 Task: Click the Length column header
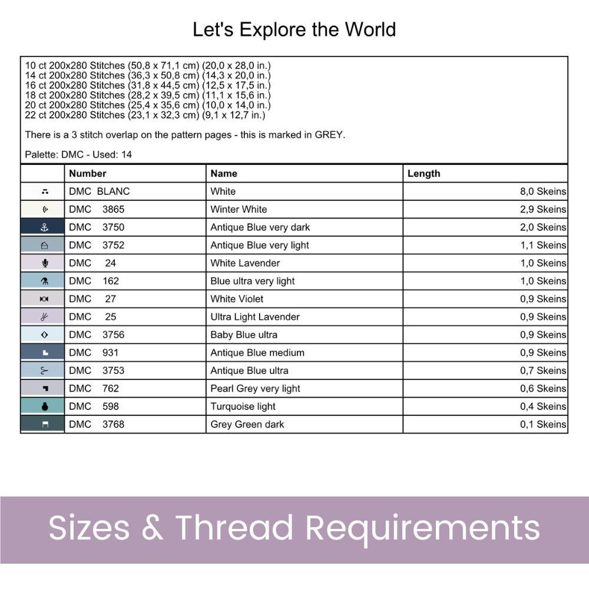click(x=423, y=174)
